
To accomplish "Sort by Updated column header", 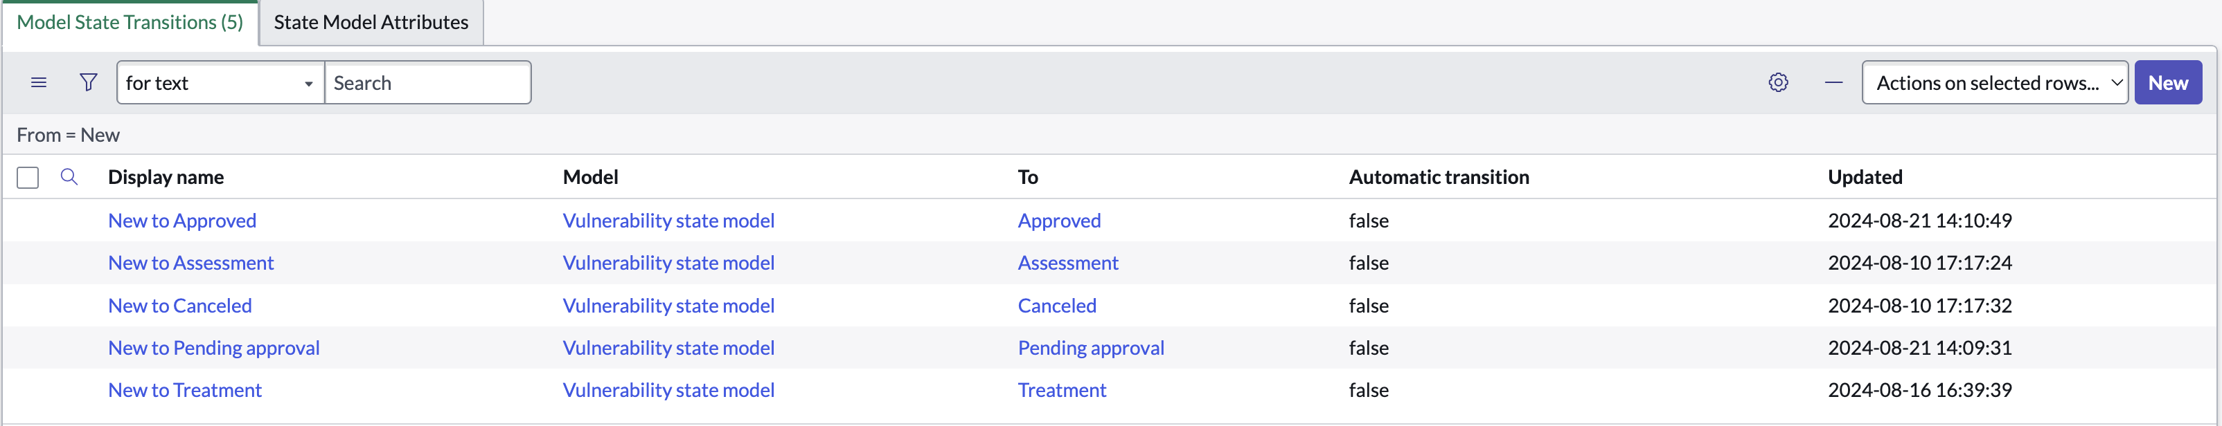I will [x=1865, y=177].
